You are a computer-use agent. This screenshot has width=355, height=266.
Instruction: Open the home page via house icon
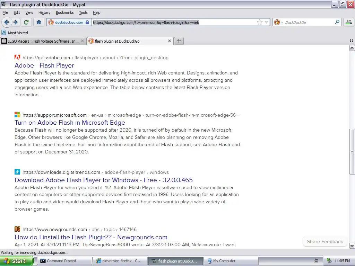pyautogui.click(x=39, y=22)
